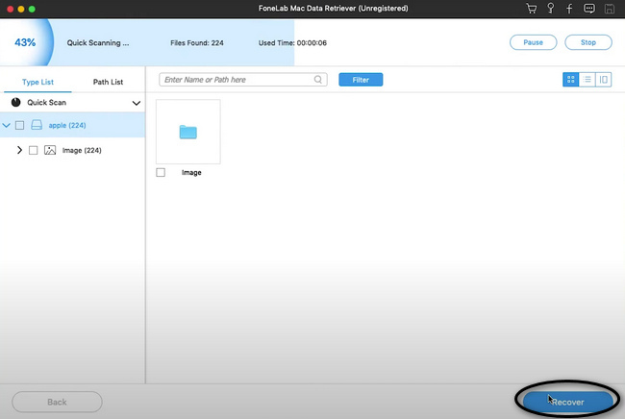Check the apple (224) checkbox
This screenshot has height=419, width=625.
[x=19, y=126]
